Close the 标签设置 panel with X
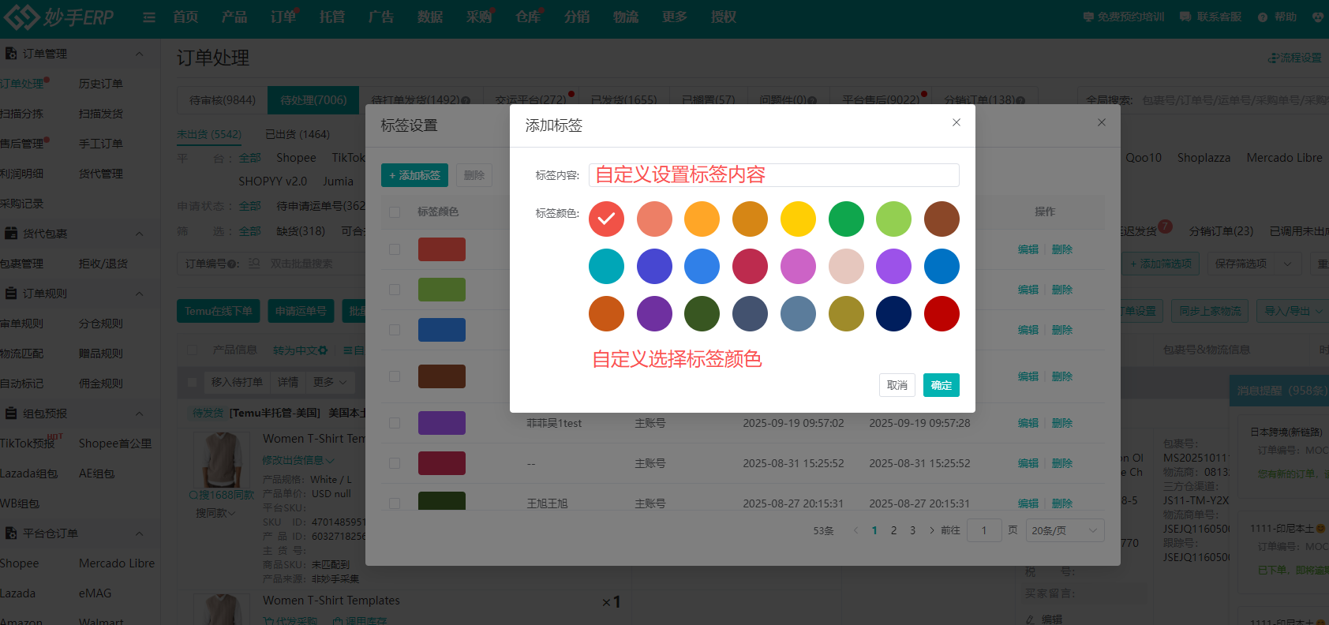Screen dimensions: 1329x625 1101,122
